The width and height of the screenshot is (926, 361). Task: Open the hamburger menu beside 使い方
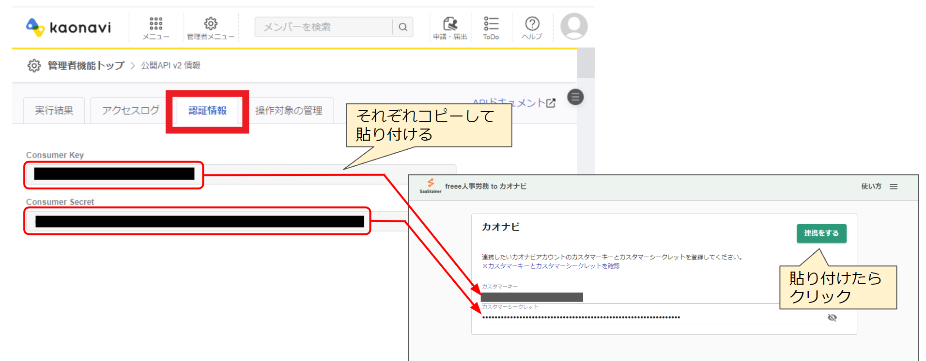(894, 187)
